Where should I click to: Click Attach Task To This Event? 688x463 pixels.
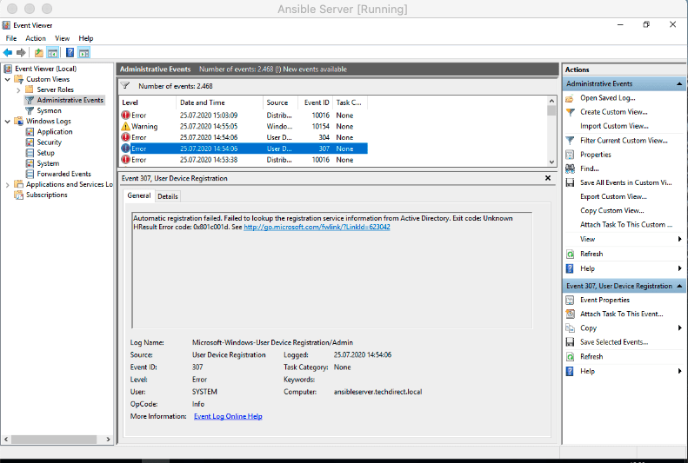click(x=621, y=314)
